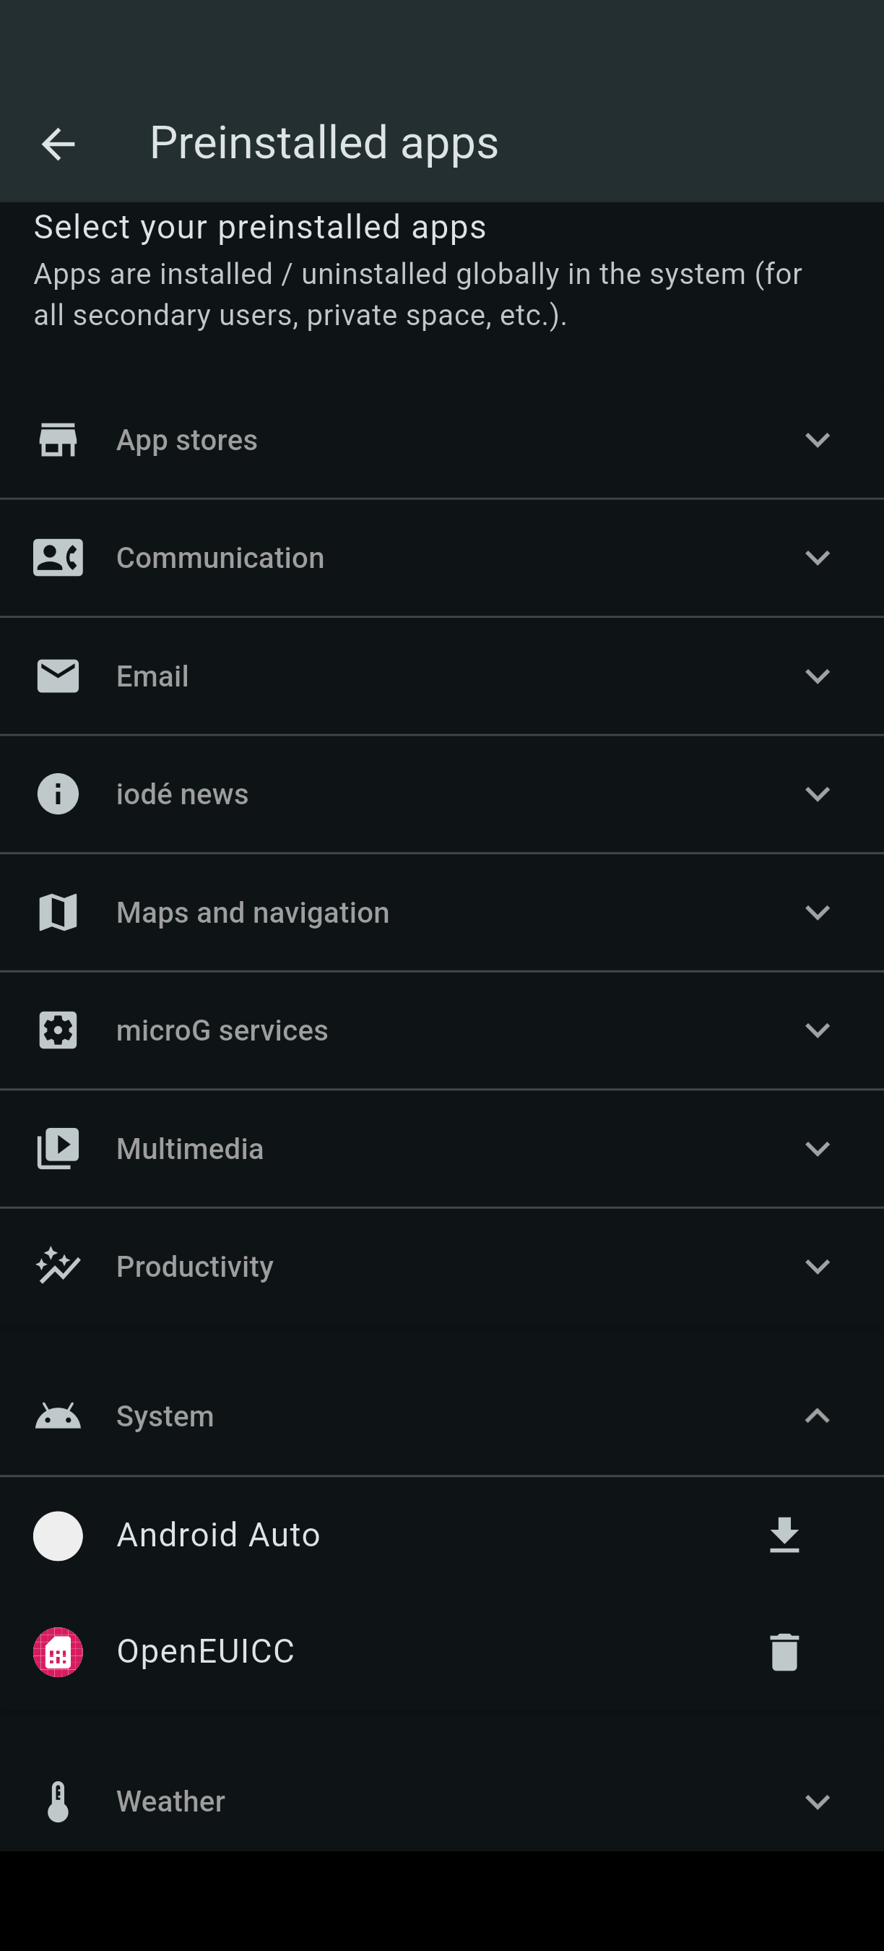Tap the Email envelope icon

click(58, 676)
